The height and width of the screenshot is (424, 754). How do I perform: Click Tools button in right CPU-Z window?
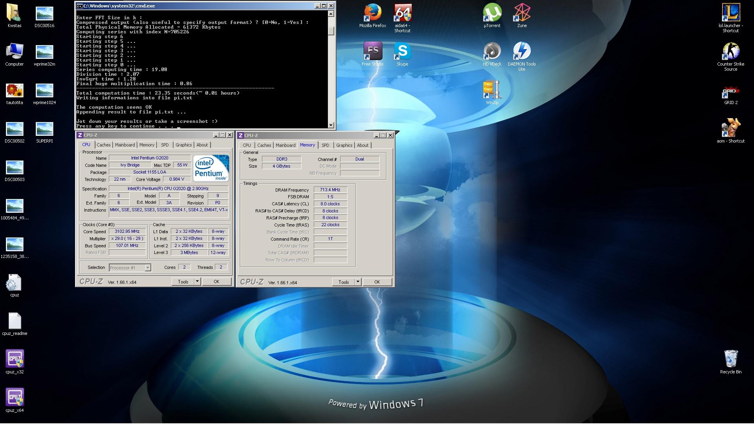[x=344, y=282]
